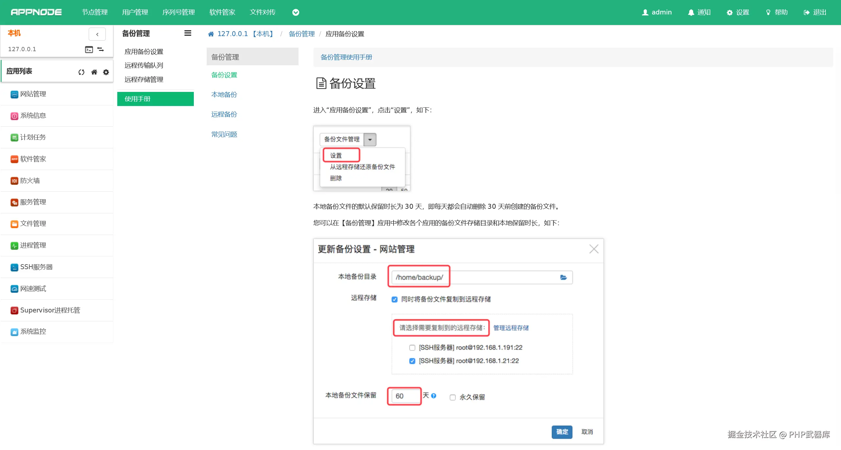Enable the 永久保留 checkbox
Screen dimensions: 841x450
tap(453, 397)
